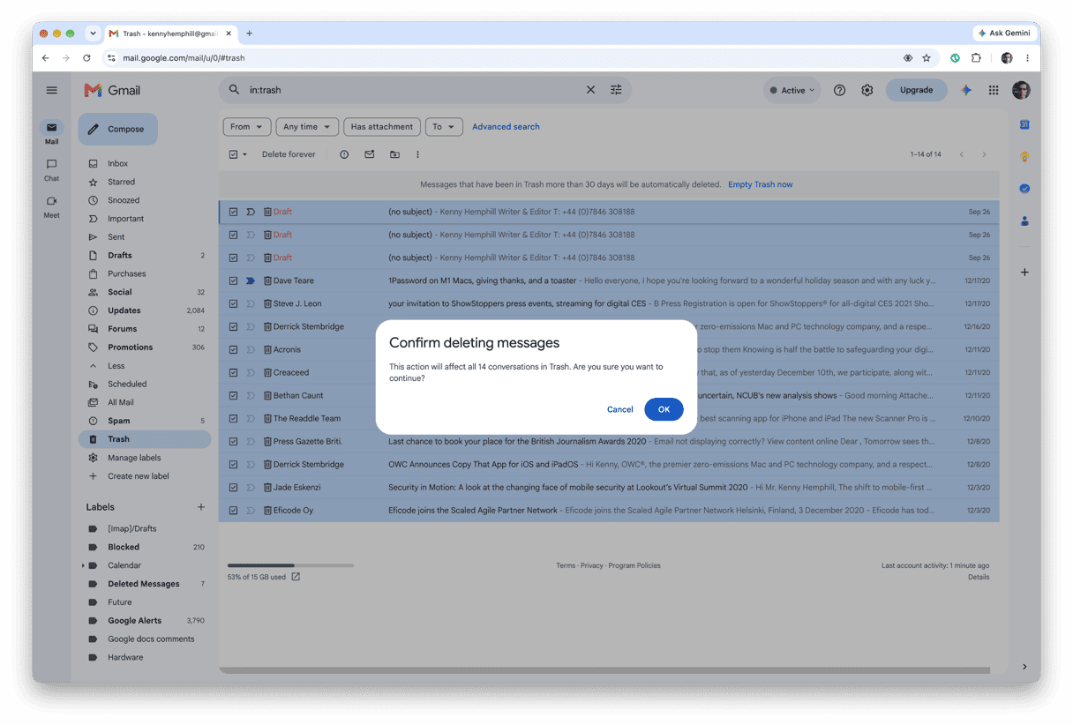Toggle the Has attachment filter chip
This screenshot has height=725, width=1073.
pos(382,127)
